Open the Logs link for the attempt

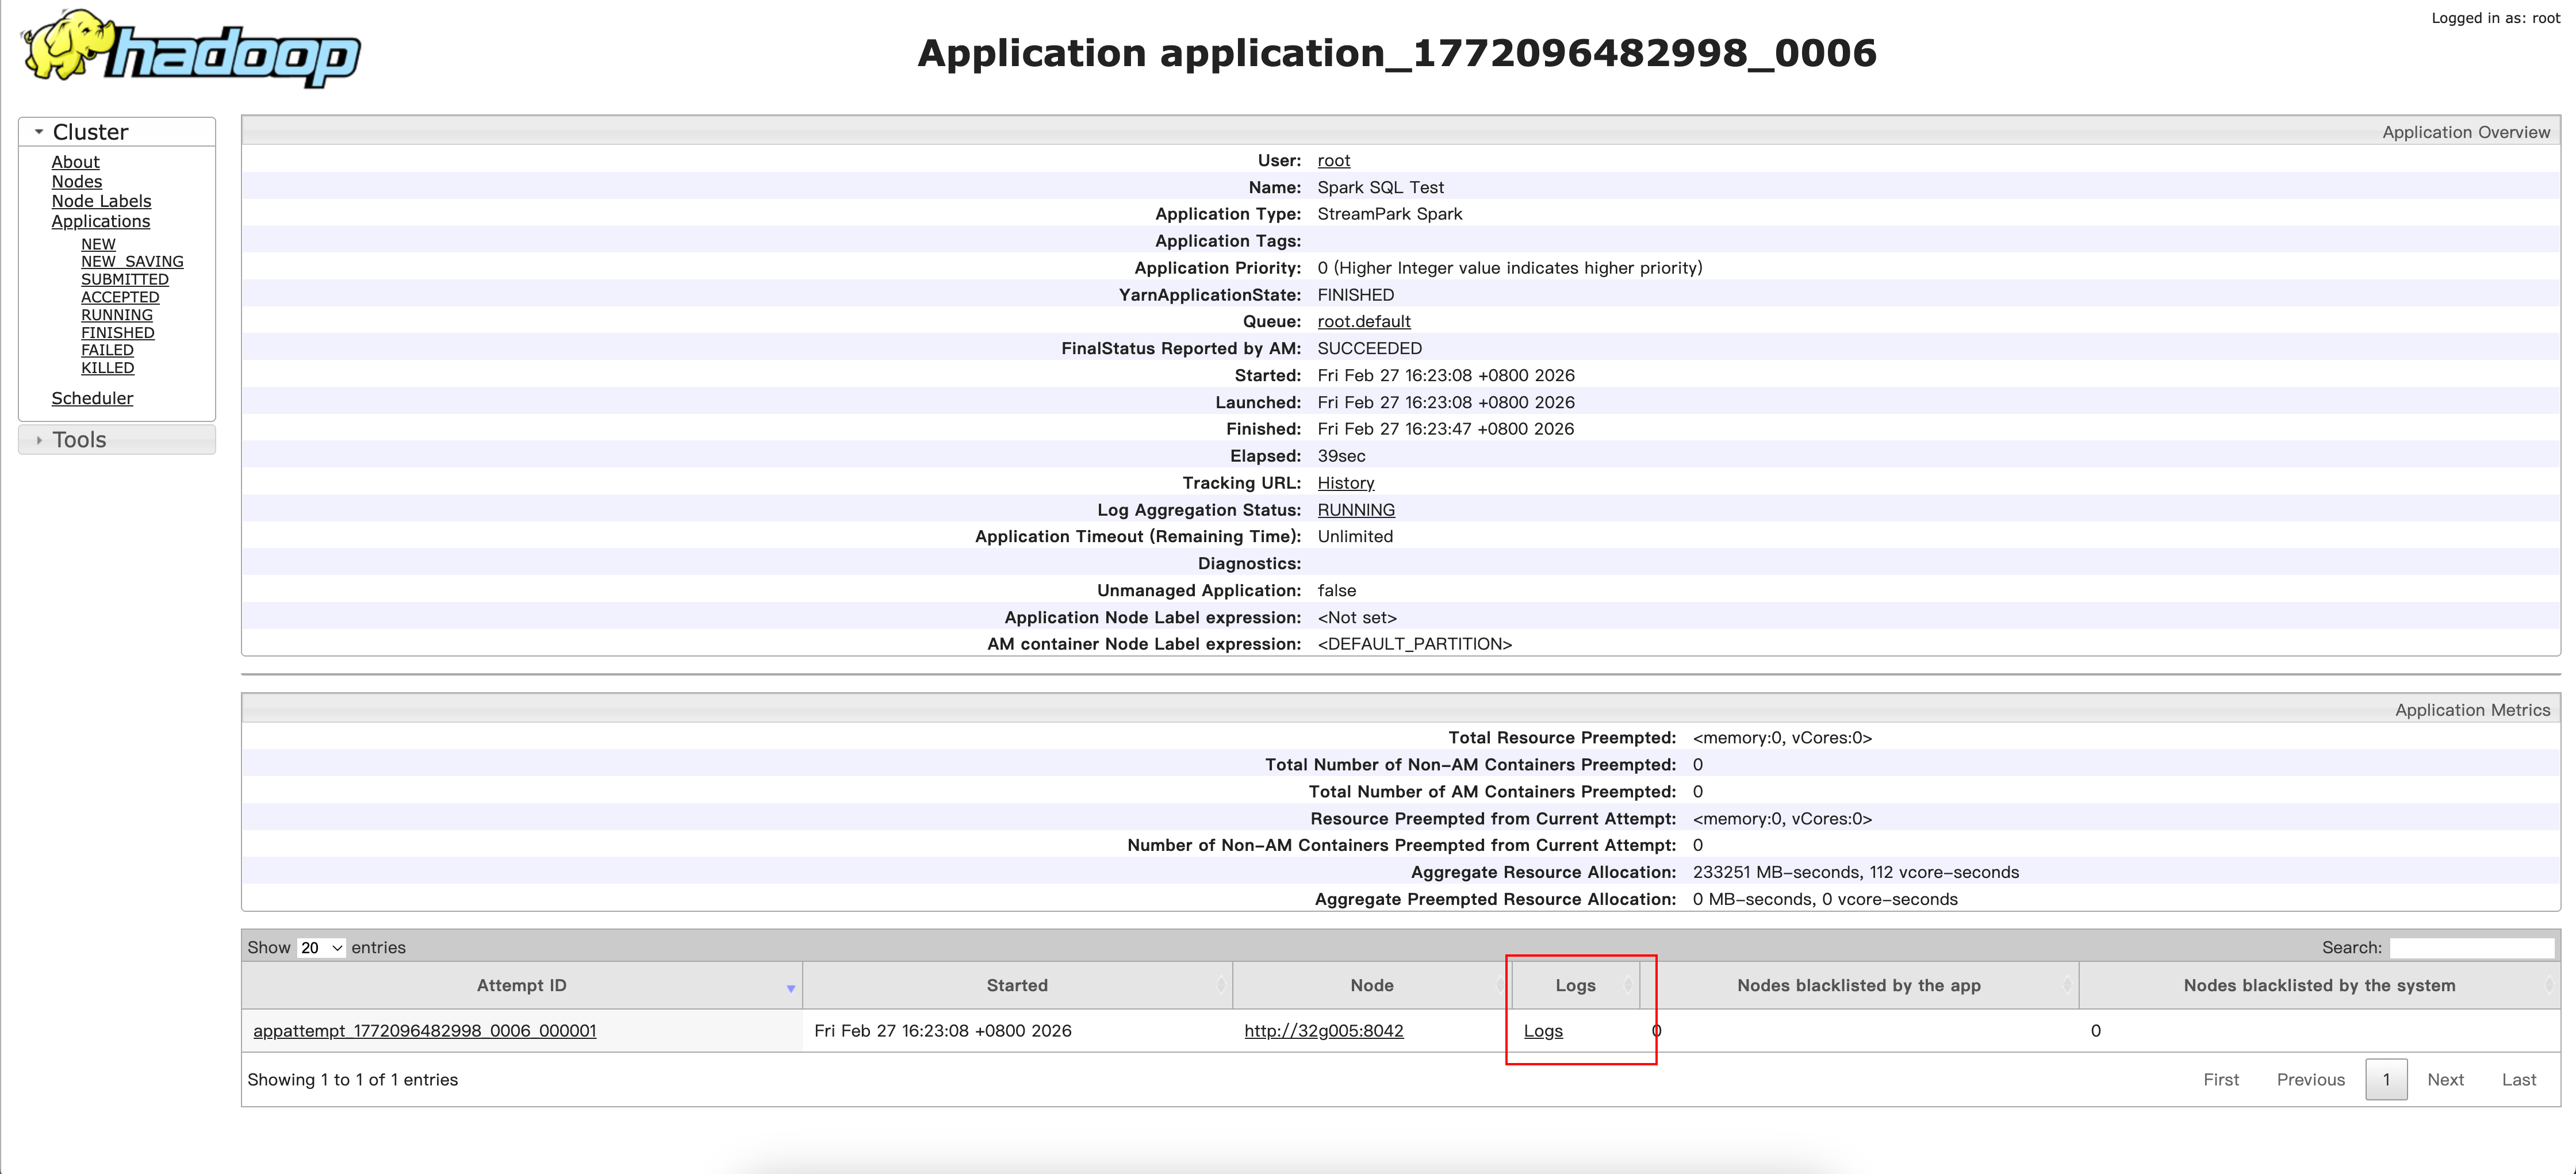point(1542,1031)
